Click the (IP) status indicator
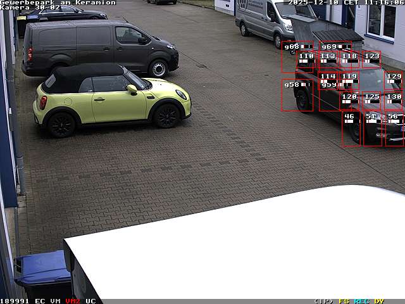The height and width of the screenshot is (304, 405). tap(323, 301)
